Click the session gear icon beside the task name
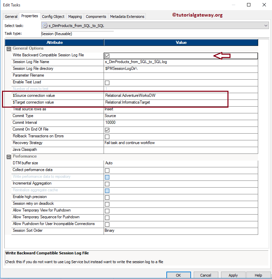This screenshot has width=272, height=279. pyautogui.click(x=45, y=26)
